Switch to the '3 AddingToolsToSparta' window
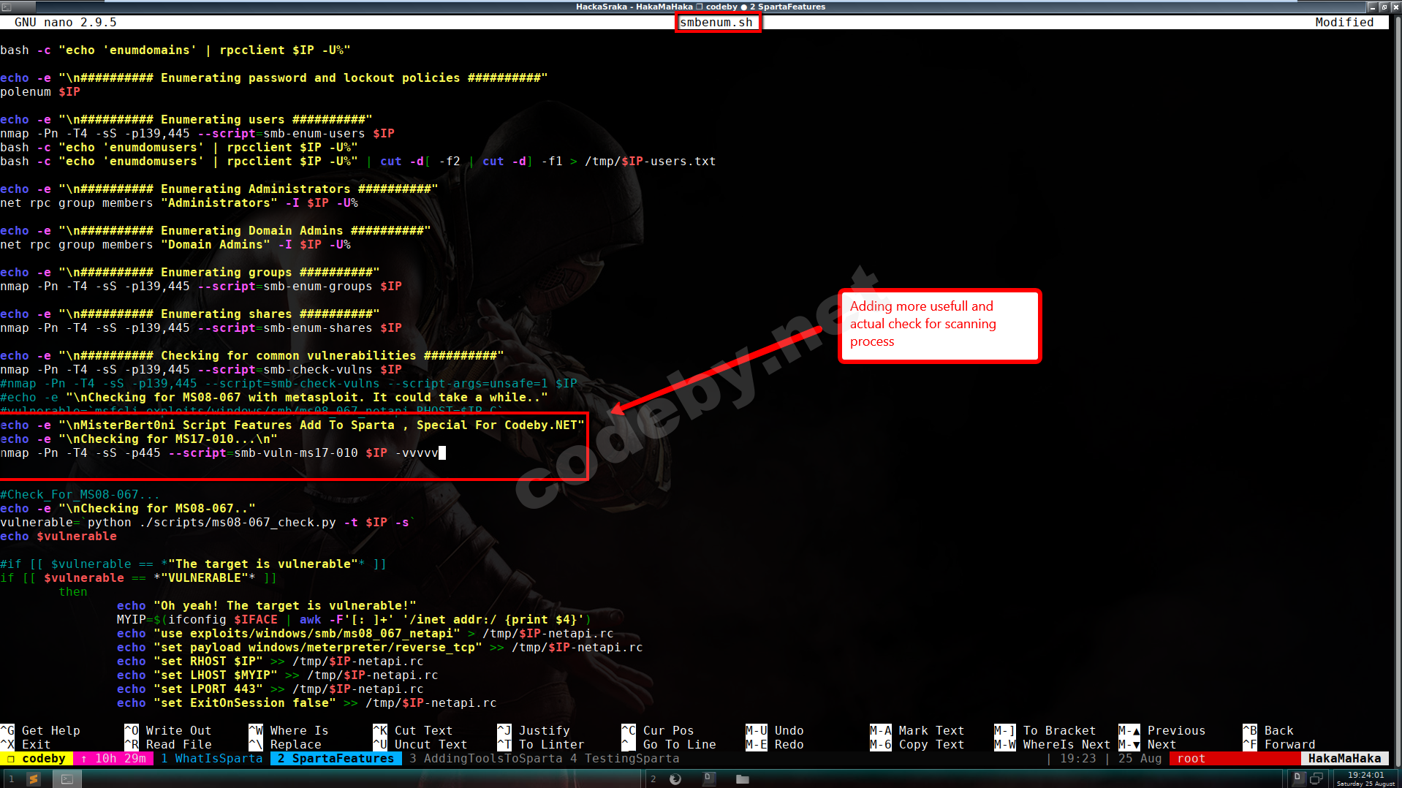This screenshot has width=1402, height=788. [x=483, y=758]
